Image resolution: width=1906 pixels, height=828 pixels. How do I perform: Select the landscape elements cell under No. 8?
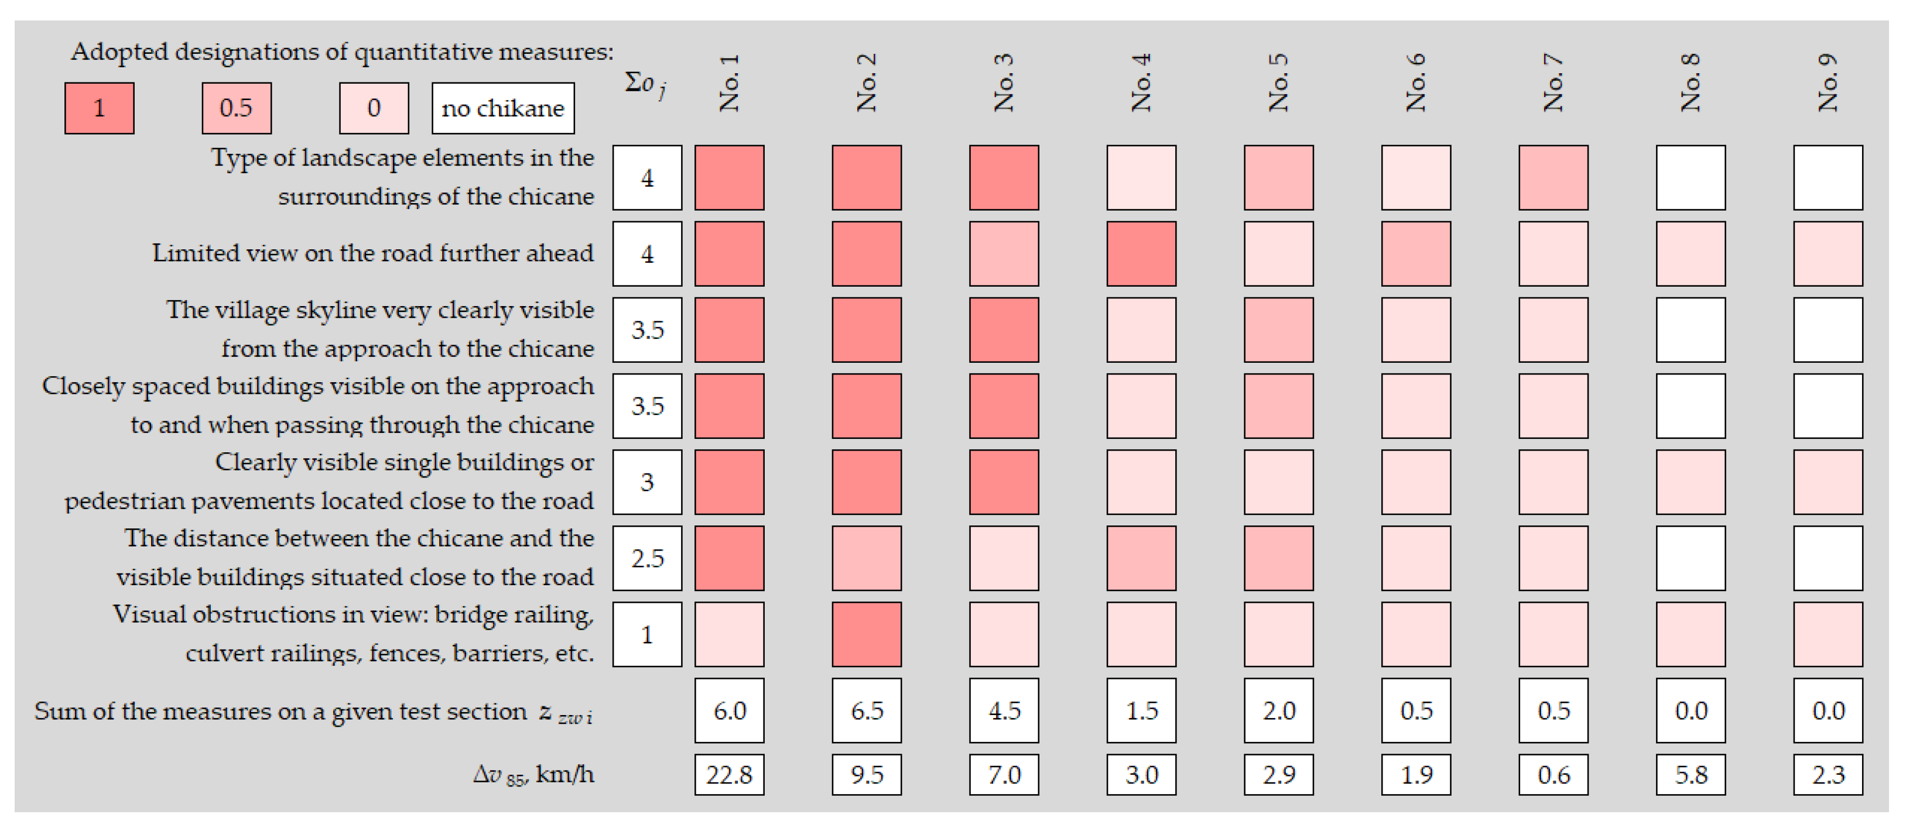tap(1691, 177)
